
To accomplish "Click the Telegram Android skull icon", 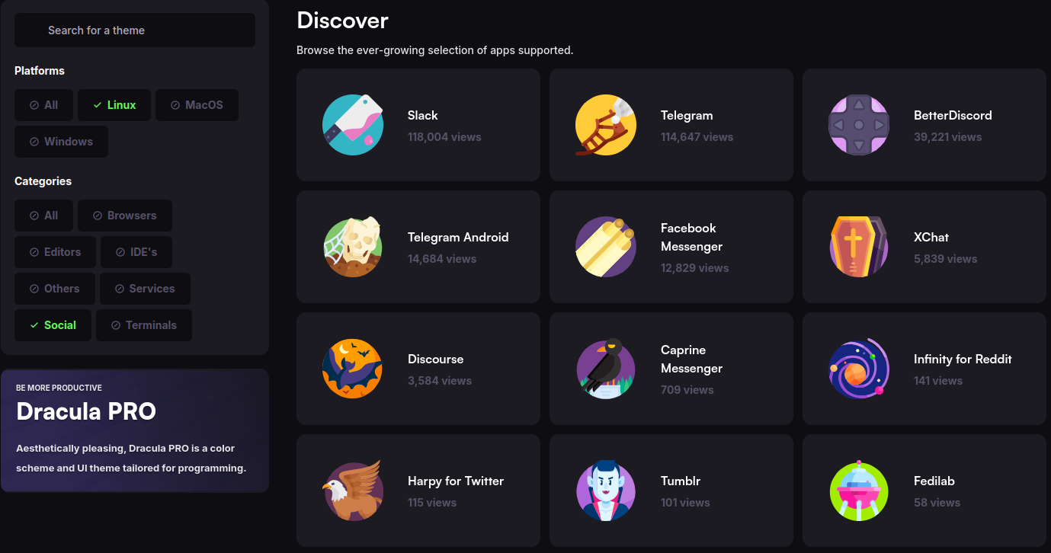I will tap(352, 247).
